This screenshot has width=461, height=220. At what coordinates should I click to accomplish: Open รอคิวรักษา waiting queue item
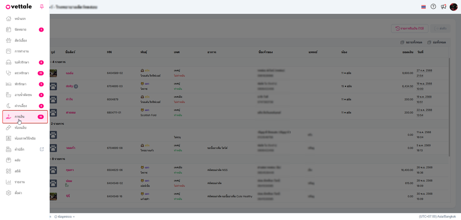pos(25,62)
